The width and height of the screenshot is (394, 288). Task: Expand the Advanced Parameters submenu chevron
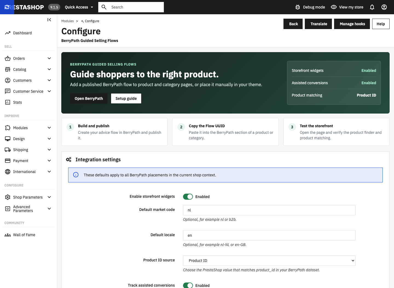point(49,209)
